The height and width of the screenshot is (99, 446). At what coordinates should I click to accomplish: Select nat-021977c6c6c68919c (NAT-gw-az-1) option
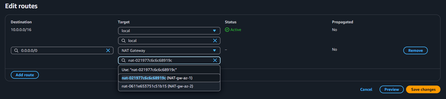tap(169, 78)
